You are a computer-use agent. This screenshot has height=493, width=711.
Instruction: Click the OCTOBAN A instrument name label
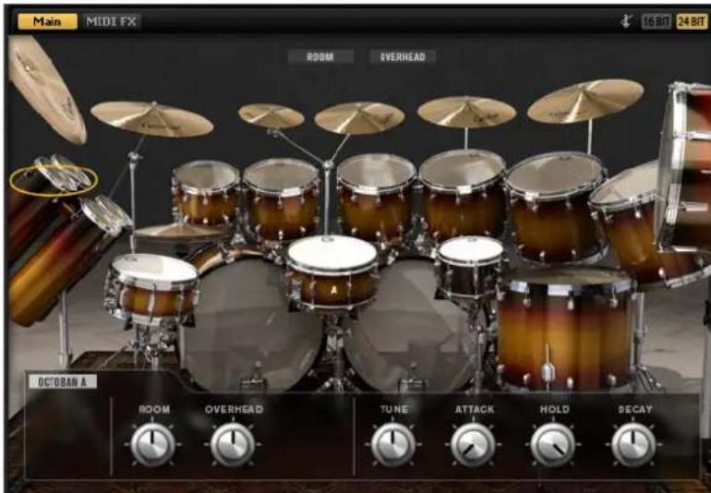pyautogui.click(x=63, y=382)
